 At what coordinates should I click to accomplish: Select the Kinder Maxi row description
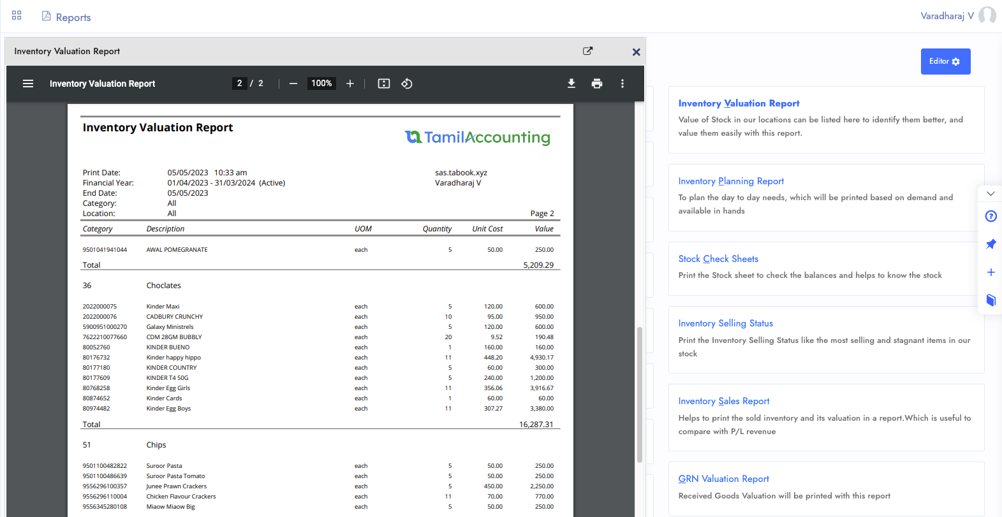(163, 307)
